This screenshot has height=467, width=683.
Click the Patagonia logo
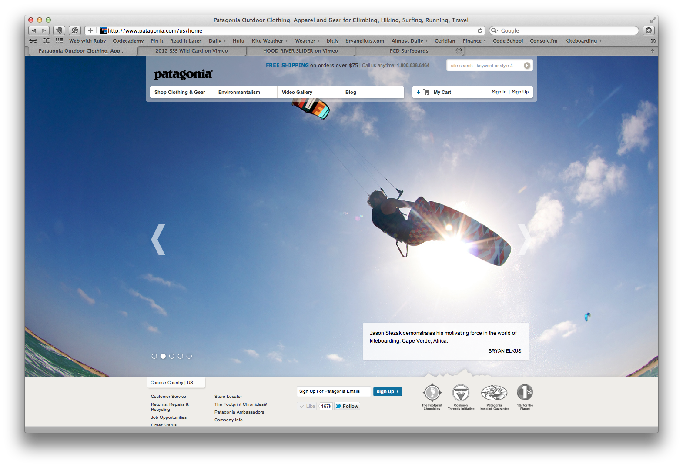pos(183,74)
